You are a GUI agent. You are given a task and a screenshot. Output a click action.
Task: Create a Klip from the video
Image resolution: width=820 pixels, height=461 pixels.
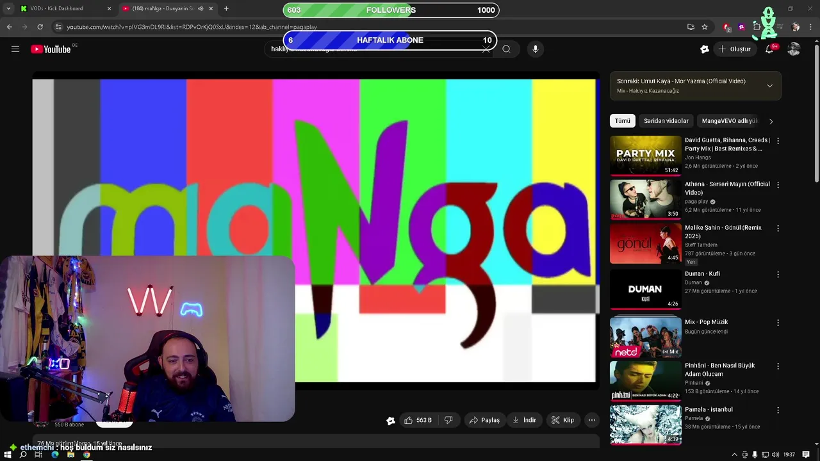coord(562,420)
